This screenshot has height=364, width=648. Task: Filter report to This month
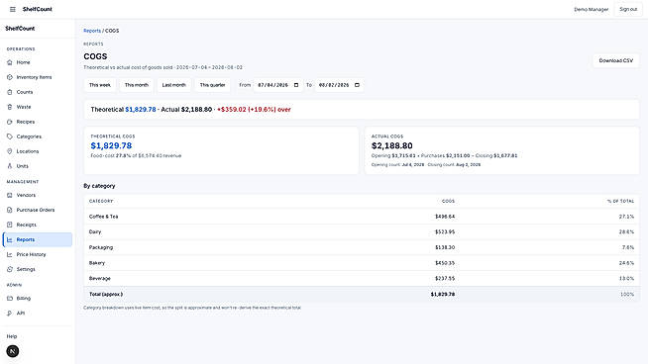click(x=137, y=85)
